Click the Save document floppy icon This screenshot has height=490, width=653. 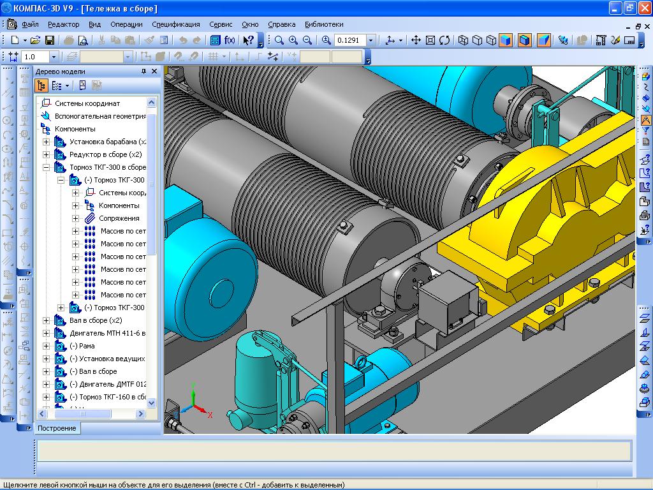(50, 40)
